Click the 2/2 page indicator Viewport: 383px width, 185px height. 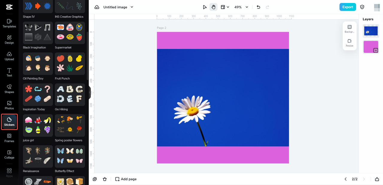[x=355, y=179]
